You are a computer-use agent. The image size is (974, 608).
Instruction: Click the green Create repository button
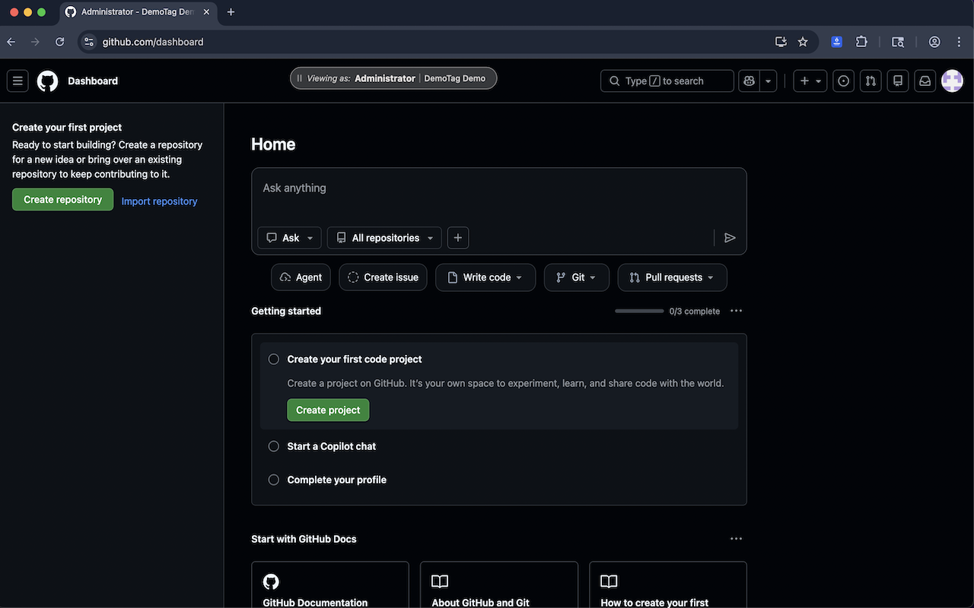coord(62,200)
